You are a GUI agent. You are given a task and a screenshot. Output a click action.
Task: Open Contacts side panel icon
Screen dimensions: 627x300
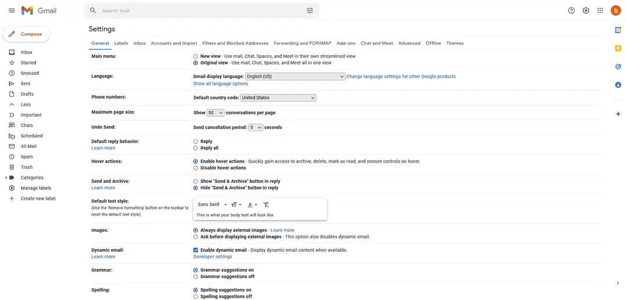tap(618, 85)
